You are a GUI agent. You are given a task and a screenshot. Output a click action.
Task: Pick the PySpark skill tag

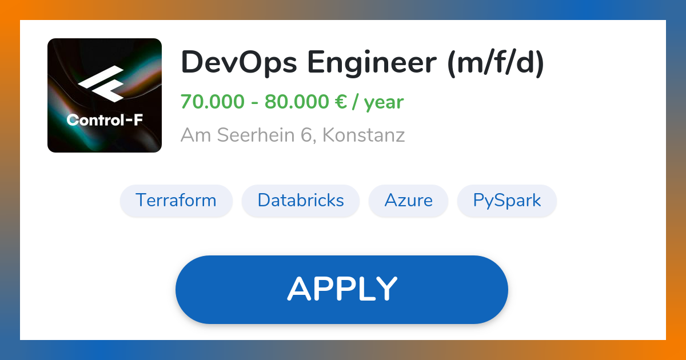pos(507,201)
